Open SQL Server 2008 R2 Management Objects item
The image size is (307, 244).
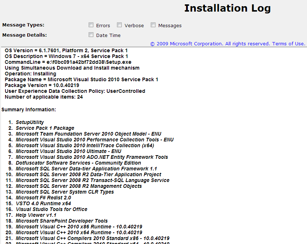79,186
